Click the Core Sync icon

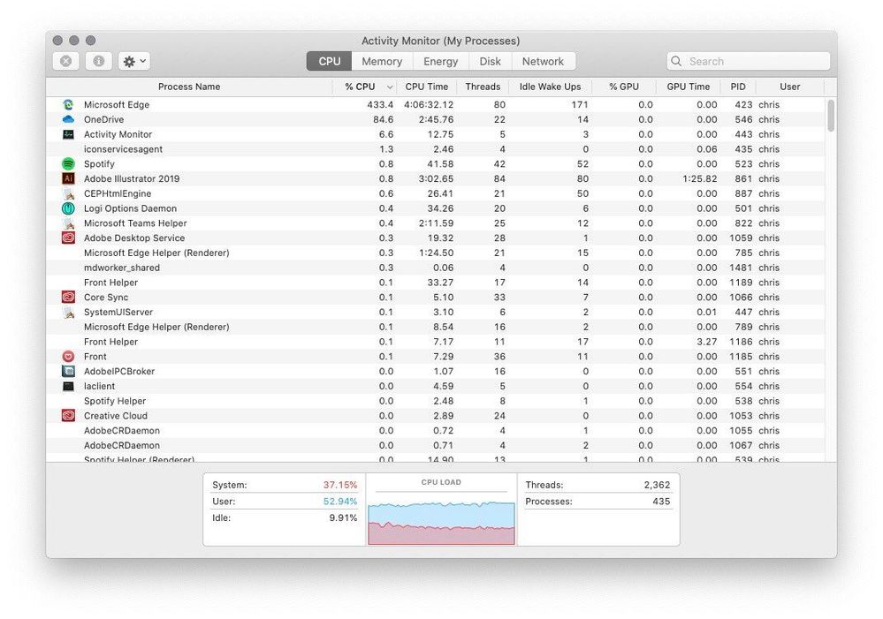(68, 297)
